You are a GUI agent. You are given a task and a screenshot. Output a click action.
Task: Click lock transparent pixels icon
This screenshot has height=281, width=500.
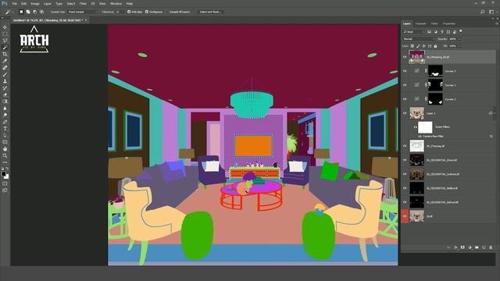[x=412, y=46]
